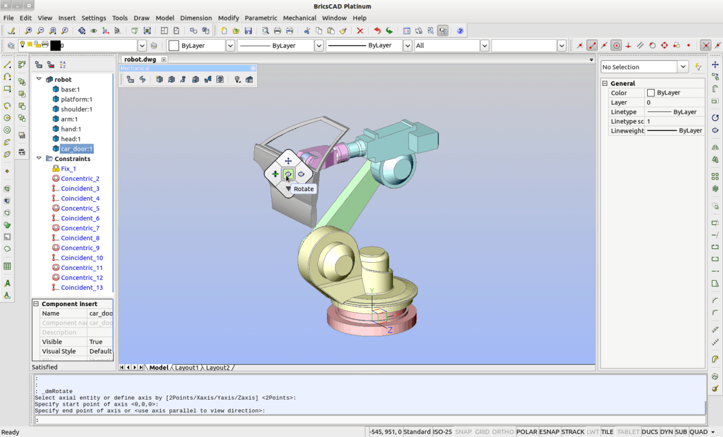Open the lineweight ByLayer dropdown
723x437 pixels.
point(407,45)
